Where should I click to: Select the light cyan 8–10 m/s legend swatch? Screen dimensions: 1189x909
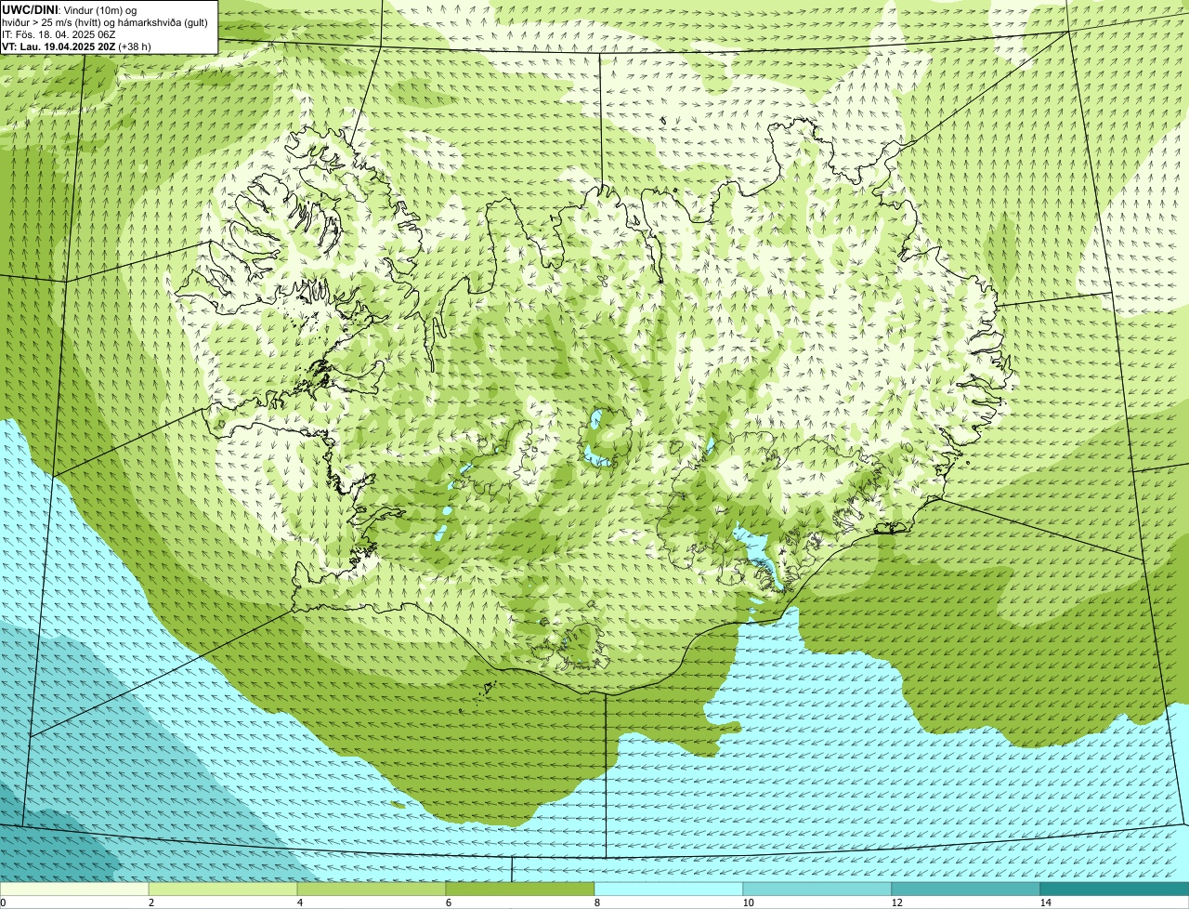point(669,889)
